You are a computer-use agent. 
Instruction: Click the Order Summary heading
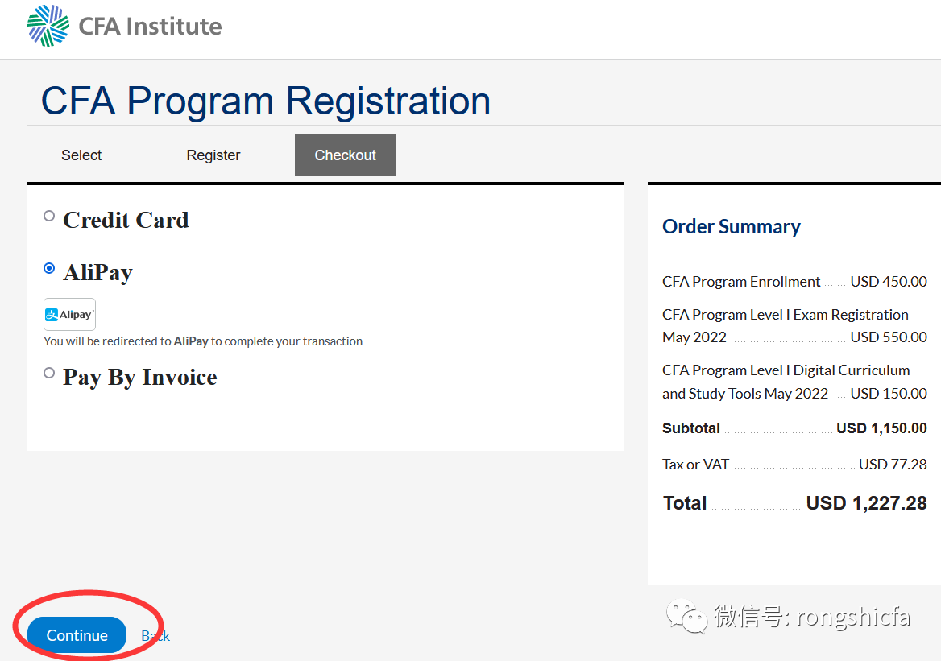[731, 227]
